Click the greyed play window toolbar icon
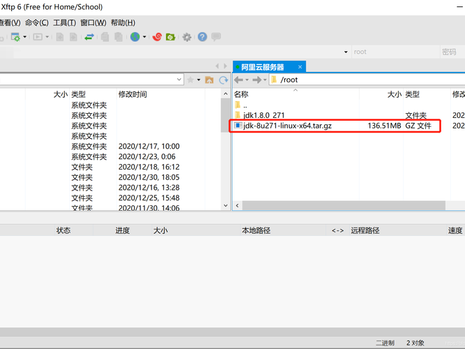The image size is (465, 349). (38, 37)
